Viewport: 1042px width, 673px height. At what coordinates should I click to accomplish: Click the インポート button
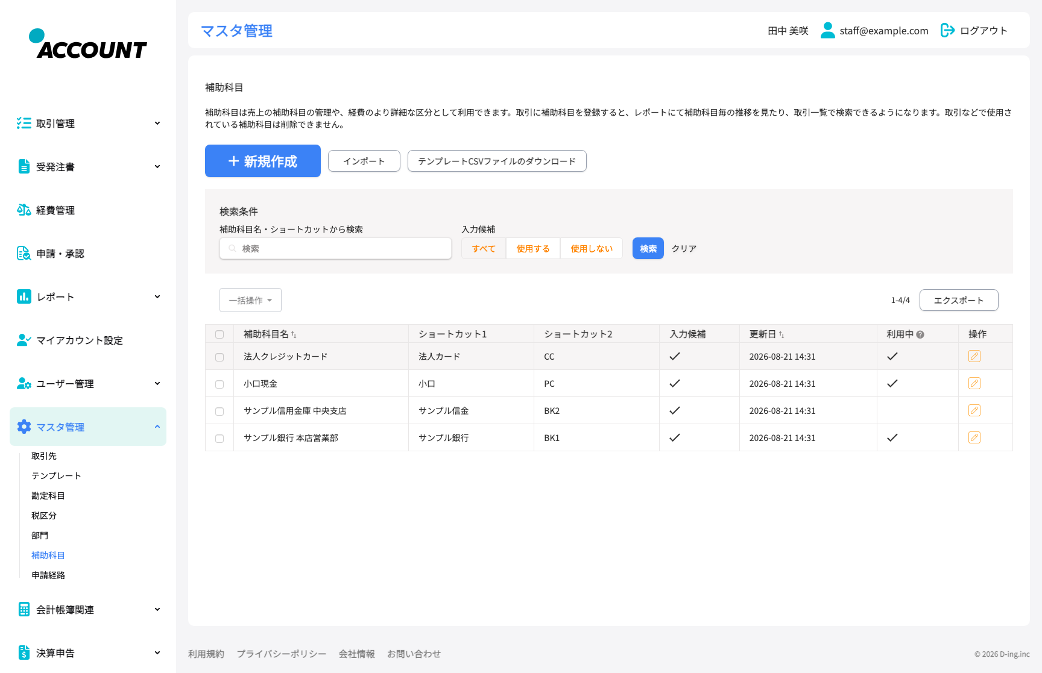coord(364,161)
